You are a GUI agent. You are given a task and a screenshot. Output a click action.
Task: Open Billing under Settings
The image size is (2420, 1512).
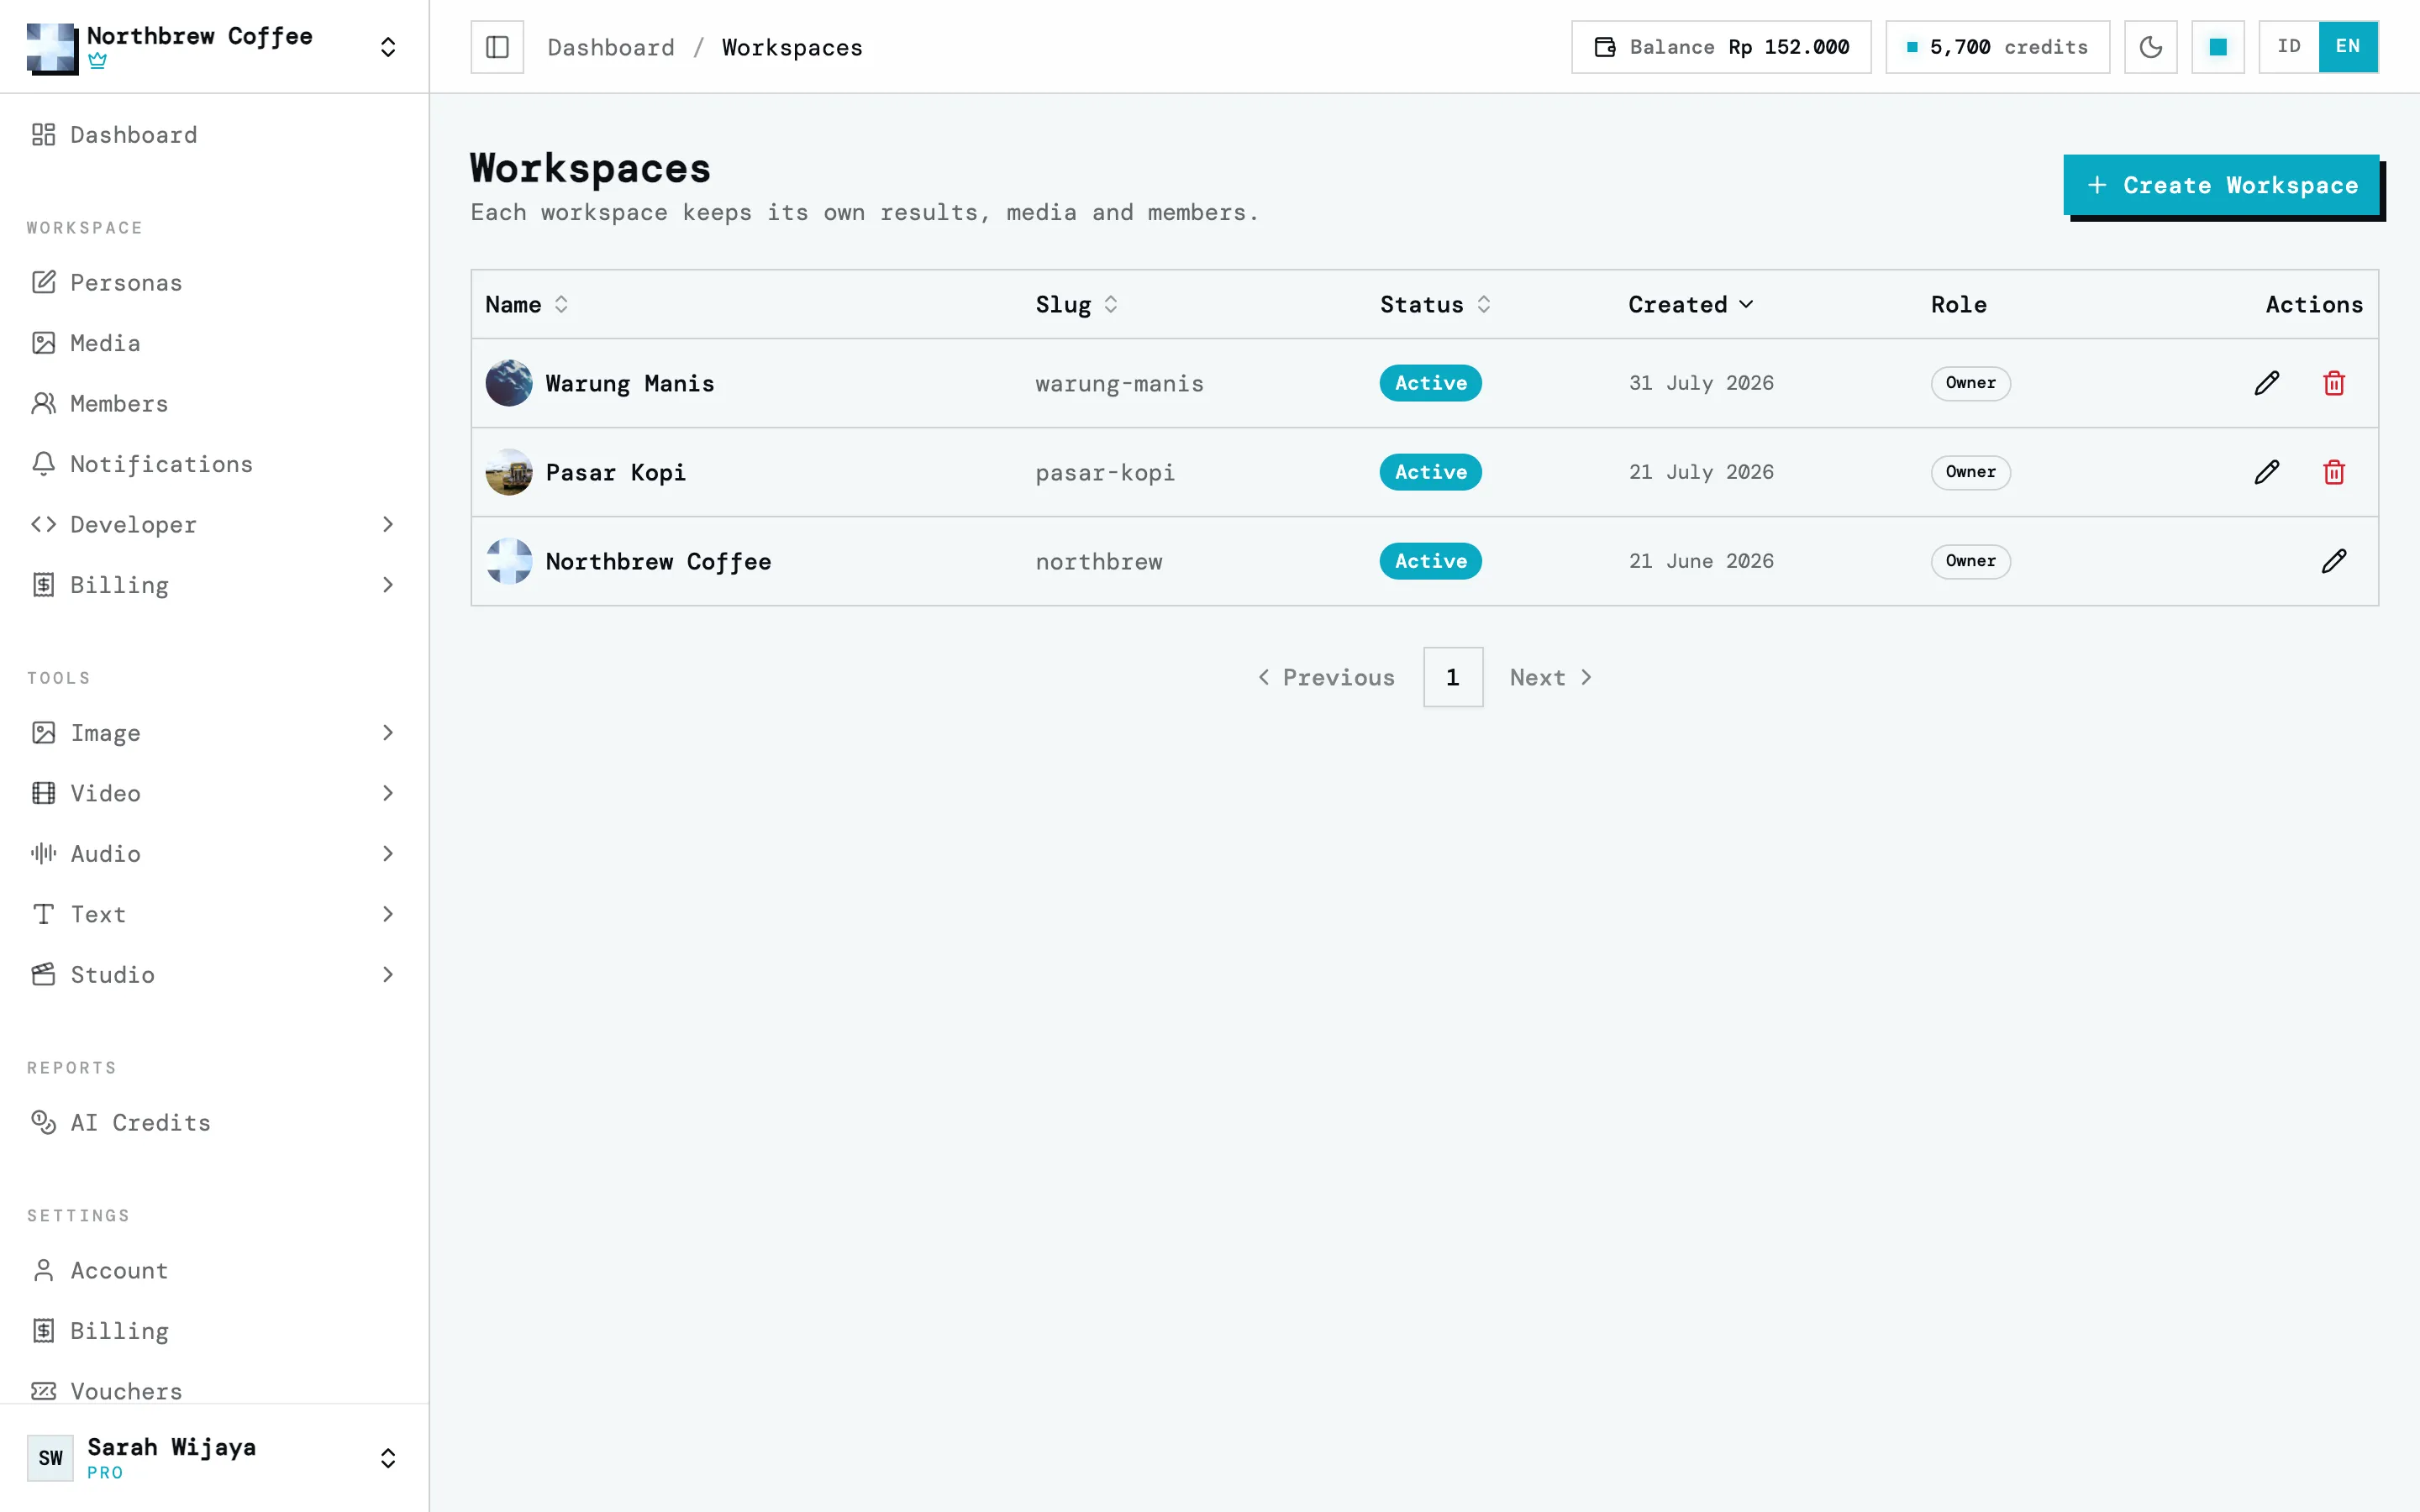(x=214, y=1331)
